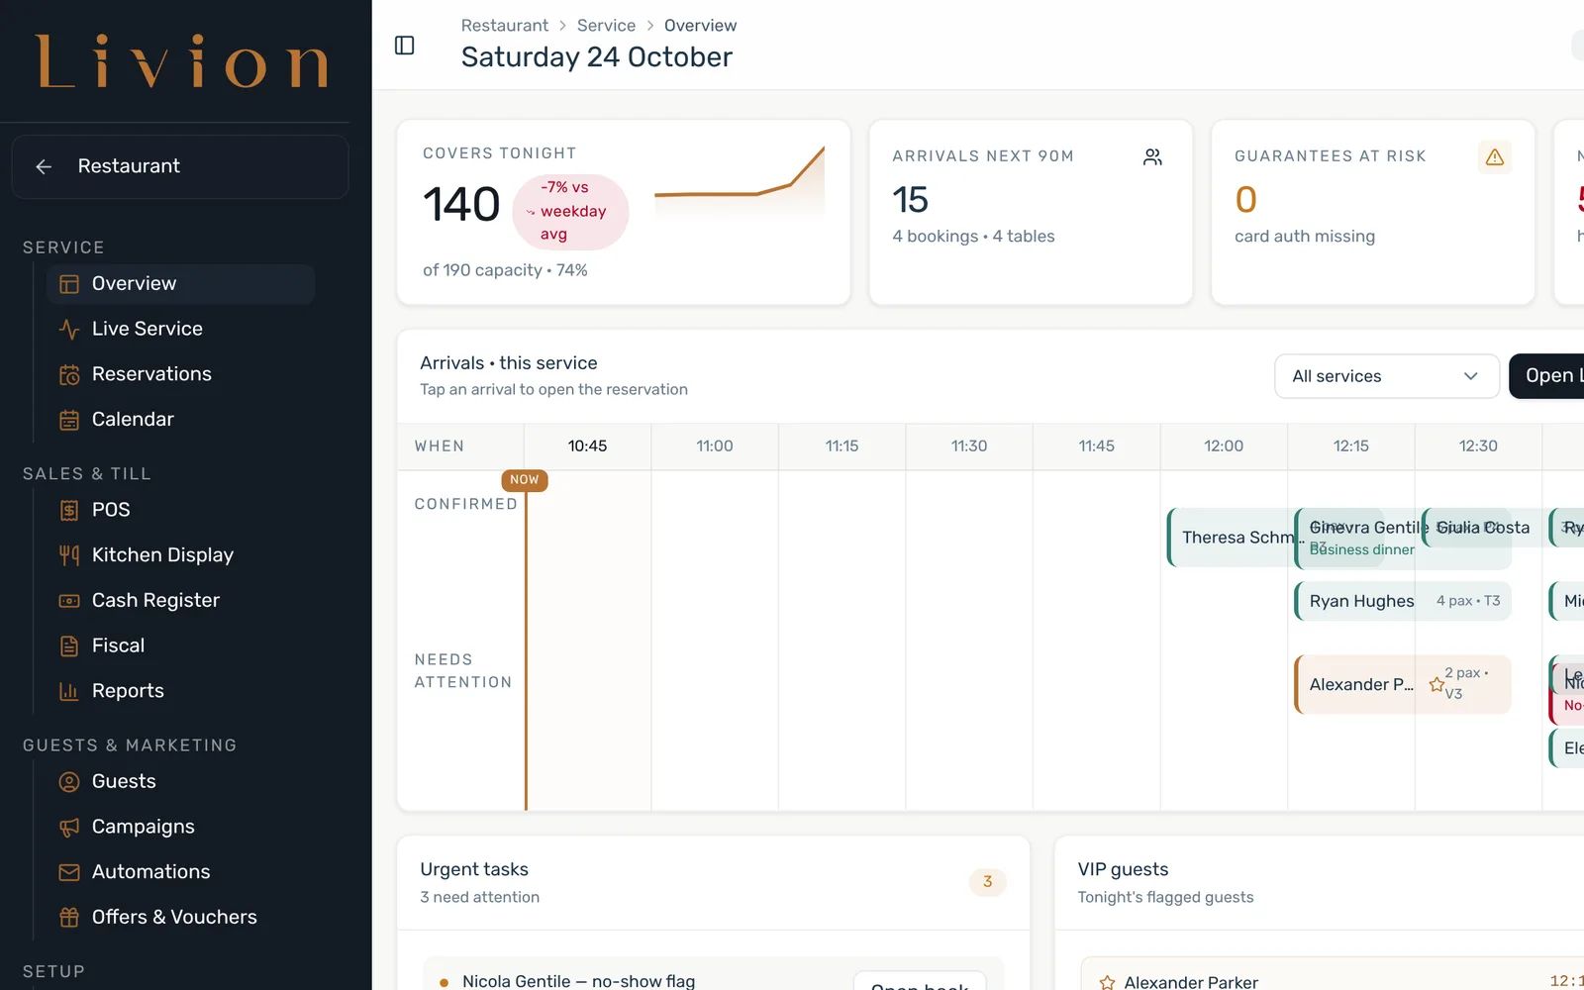
Task: Select the POS receipt icon
Action: (69, 510)
